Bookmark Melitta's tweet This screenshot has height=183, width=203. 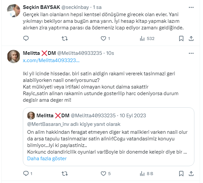(181, 173)
